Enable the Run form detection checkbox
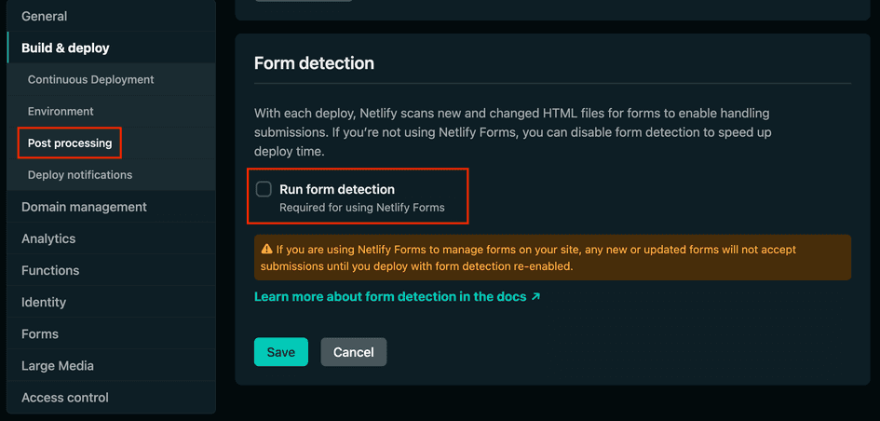880x421 pixels. tap(264, 189)
